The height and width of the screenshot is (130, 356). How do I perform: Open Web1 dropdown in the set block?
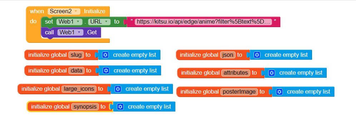pos(69,21)
